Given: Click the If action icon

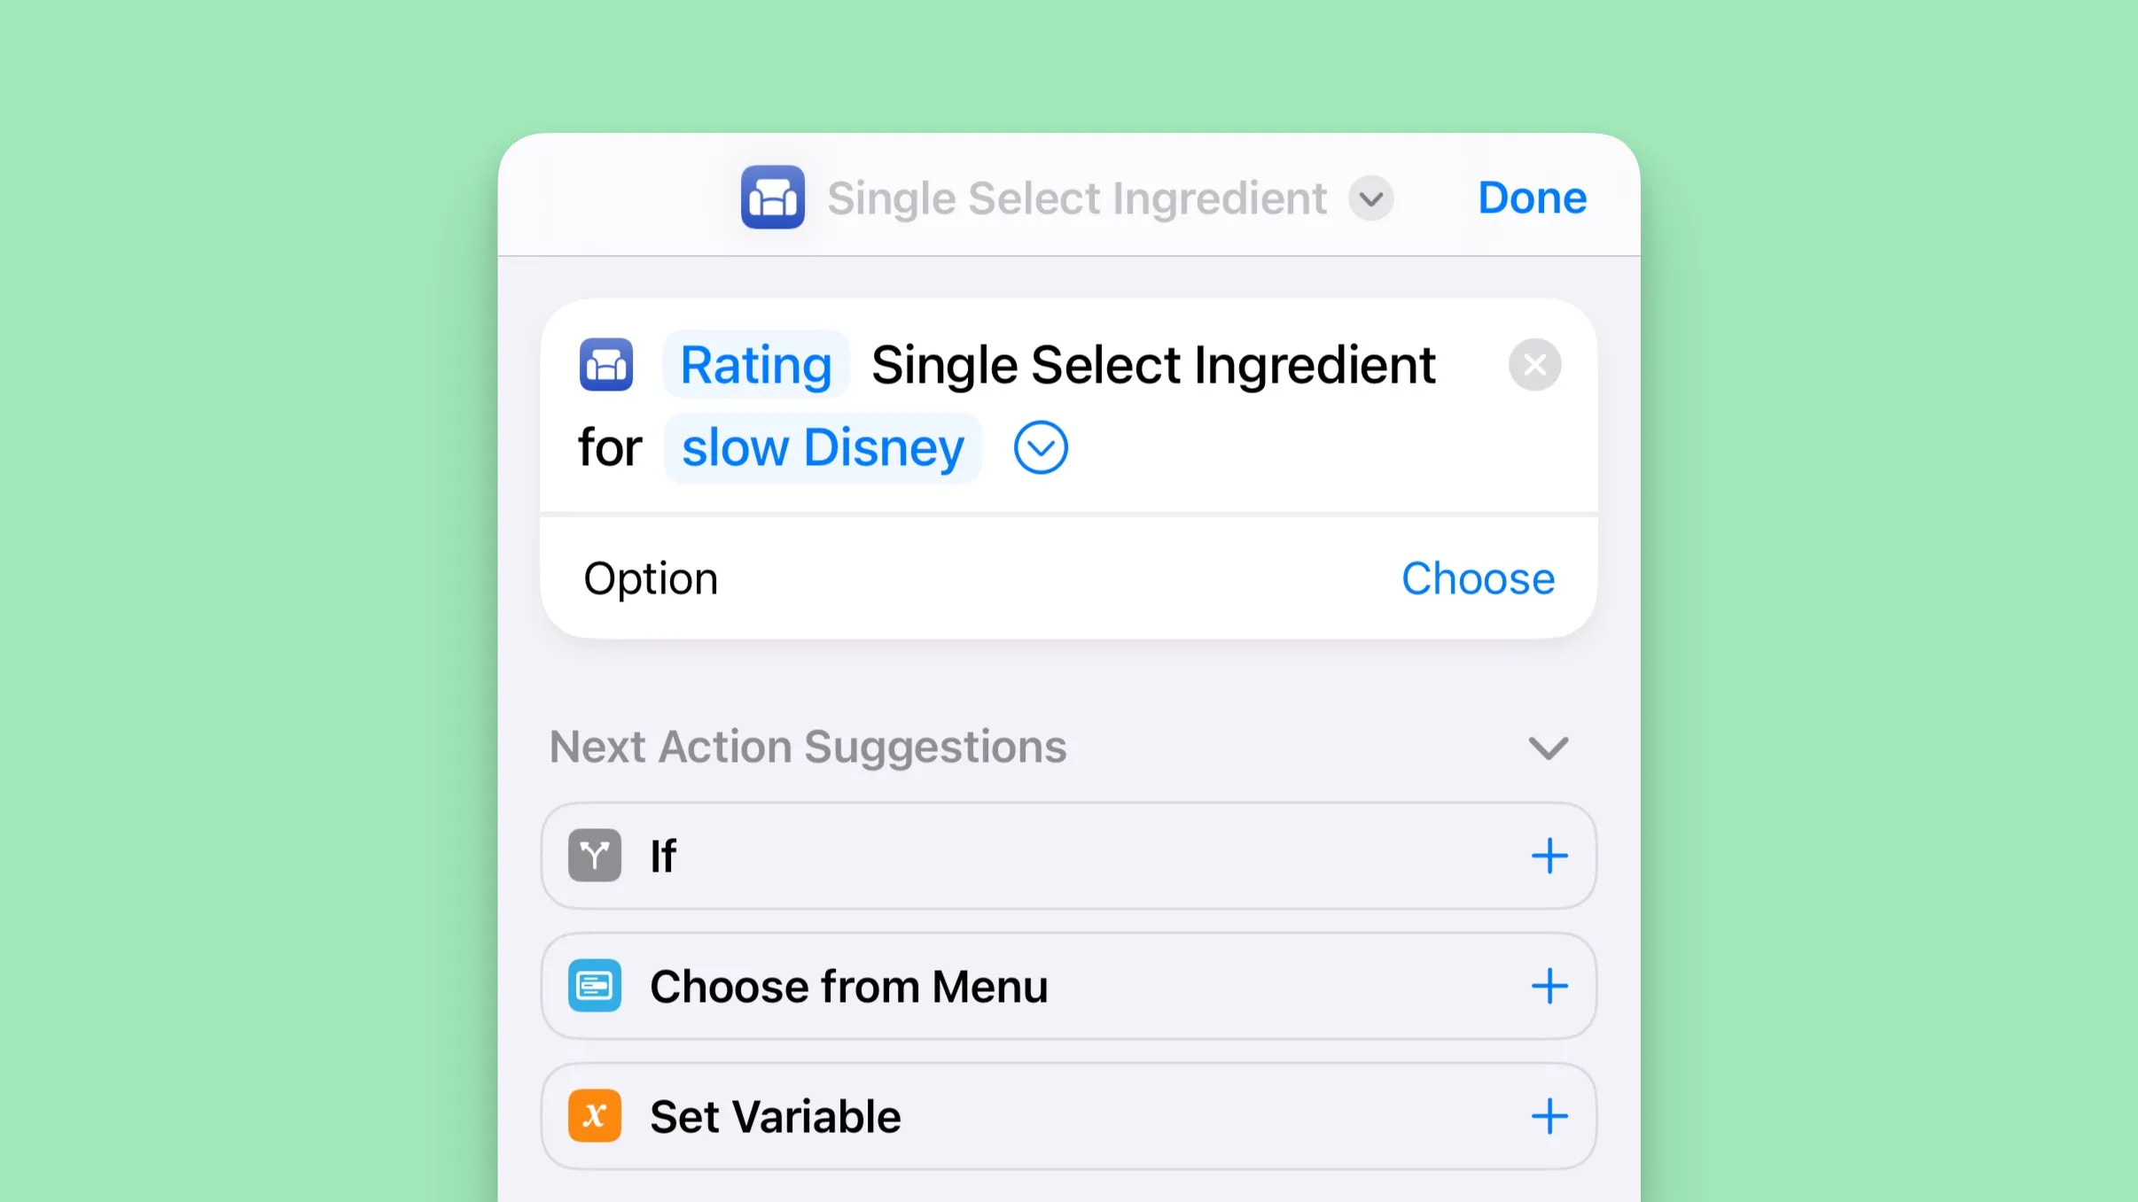Looking at the screenshot, I should click(x=594, y=856).
